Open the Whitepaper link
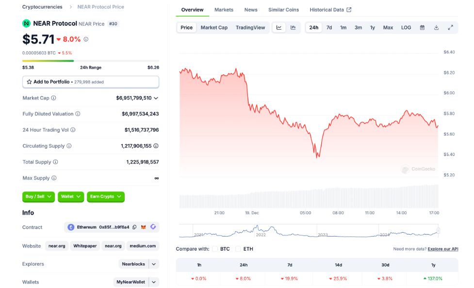Image resolution: width=474 pixels, height=288 pixels. coord(85,246)
